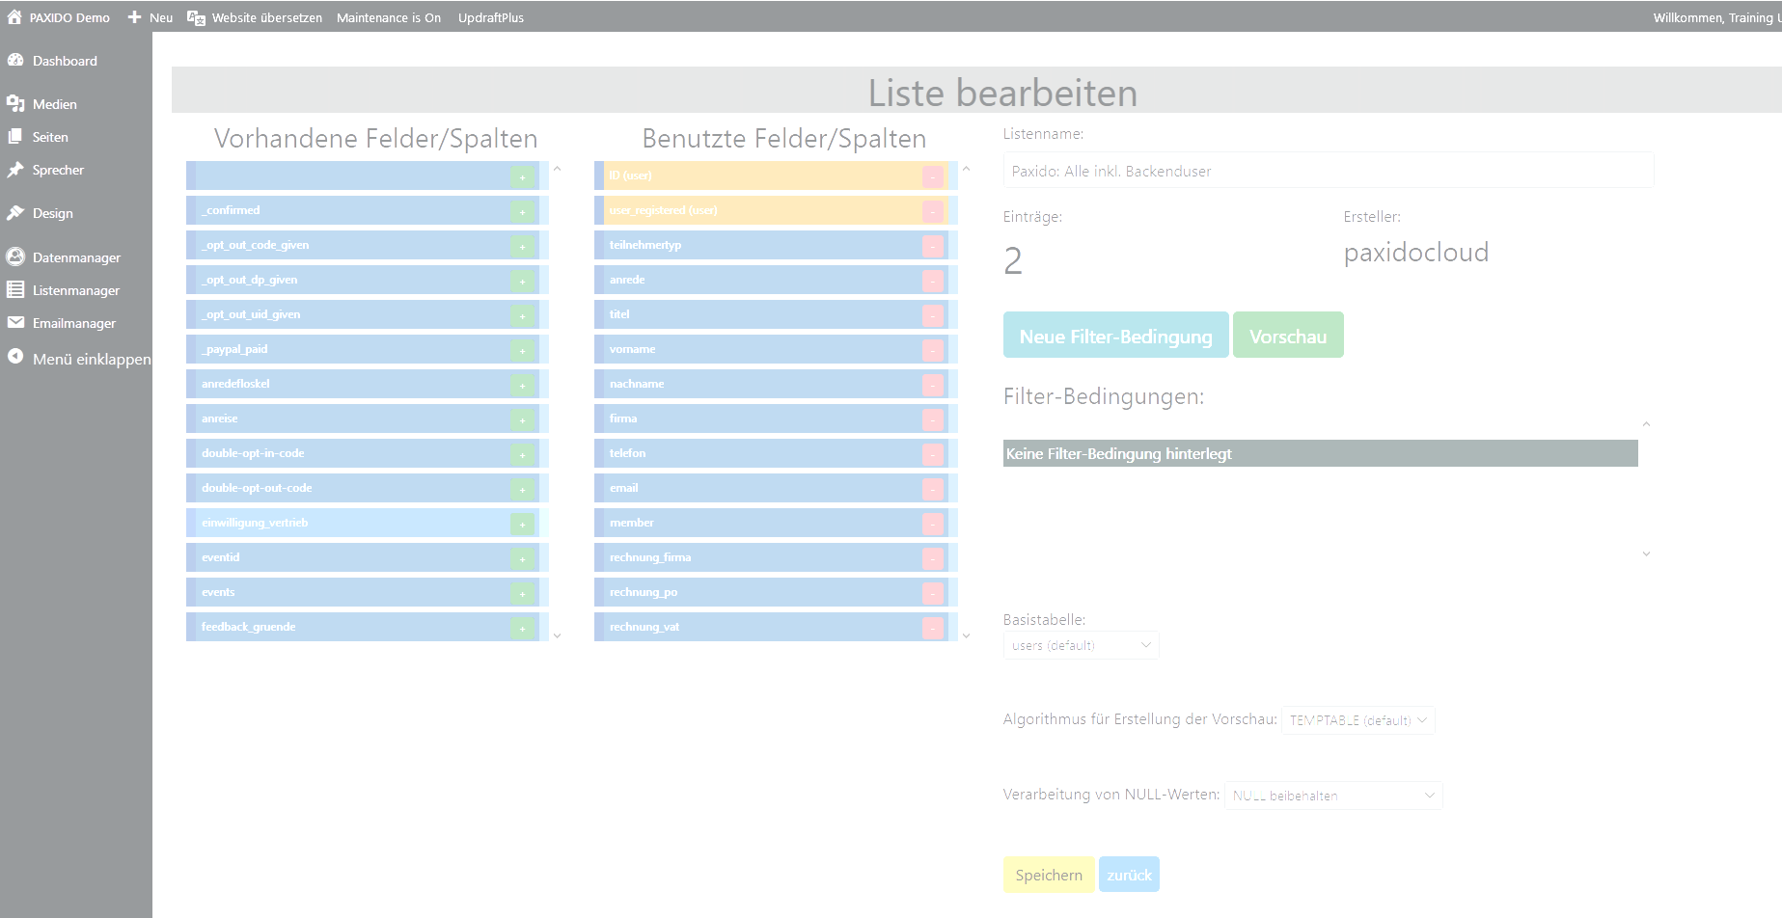Click the Dashboard icon in the sidebar
1782x918 pixels.
[15, 60]
